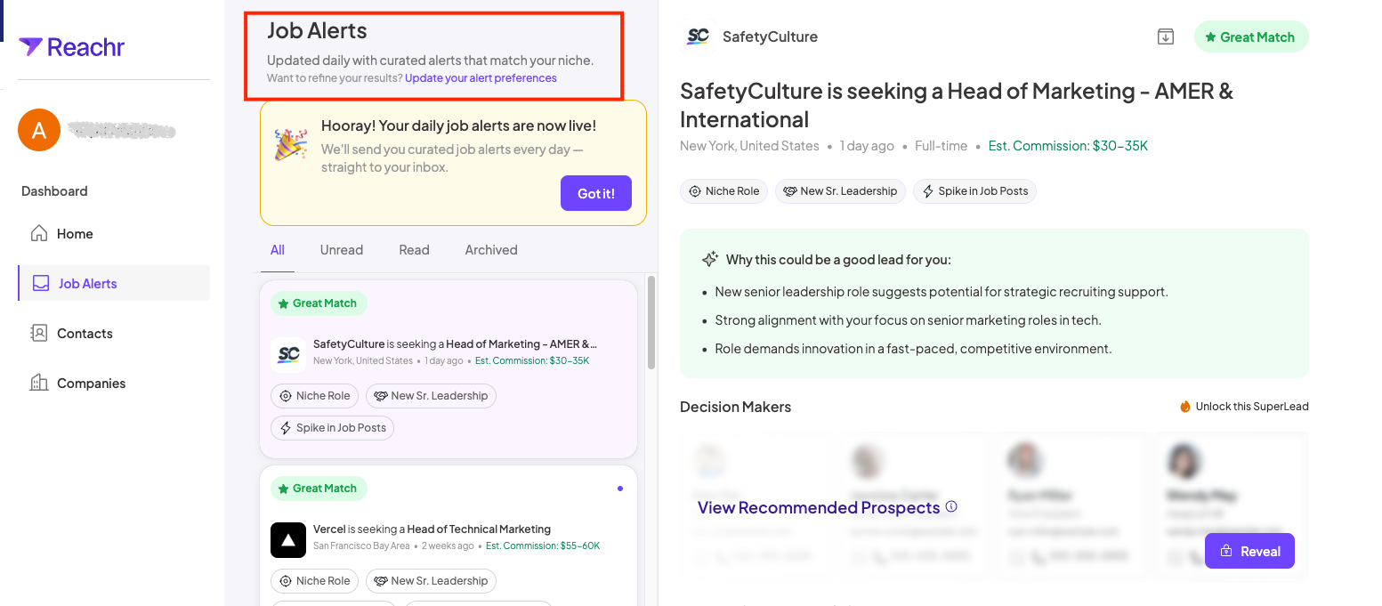Open Home in the sidebar
Image resolution: width=1382 pixels, height=606 pixels.
[x=114, y=234]
